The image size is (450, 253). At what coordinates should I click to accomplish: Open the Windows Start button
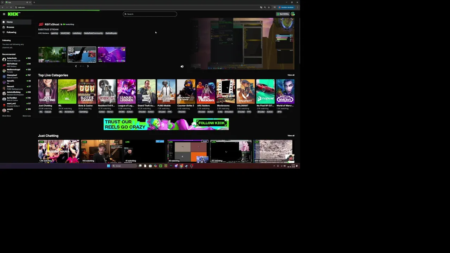click(109, 166)
